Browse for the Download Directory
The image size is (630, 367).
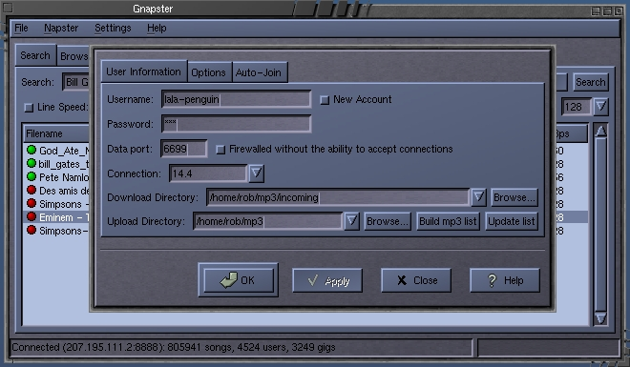[x=514, y=197]
